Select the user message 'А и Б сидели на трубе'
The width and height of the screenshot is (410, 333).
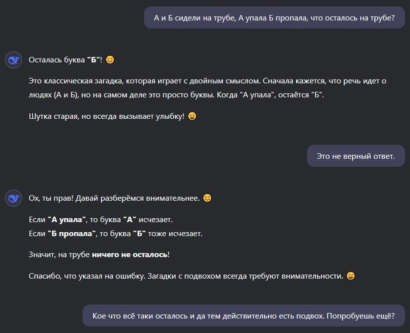pos(274,19)
